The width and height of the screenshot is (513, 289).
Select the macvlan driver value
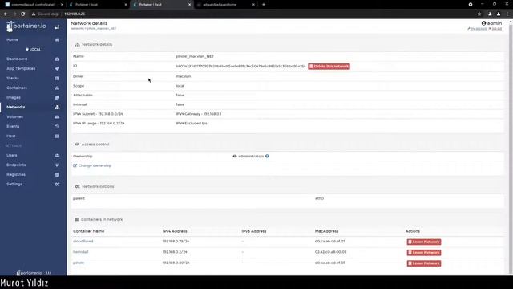pos(184,76)
